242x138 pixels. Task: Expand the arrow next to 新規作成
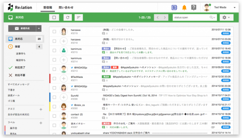tap(39, 28)
